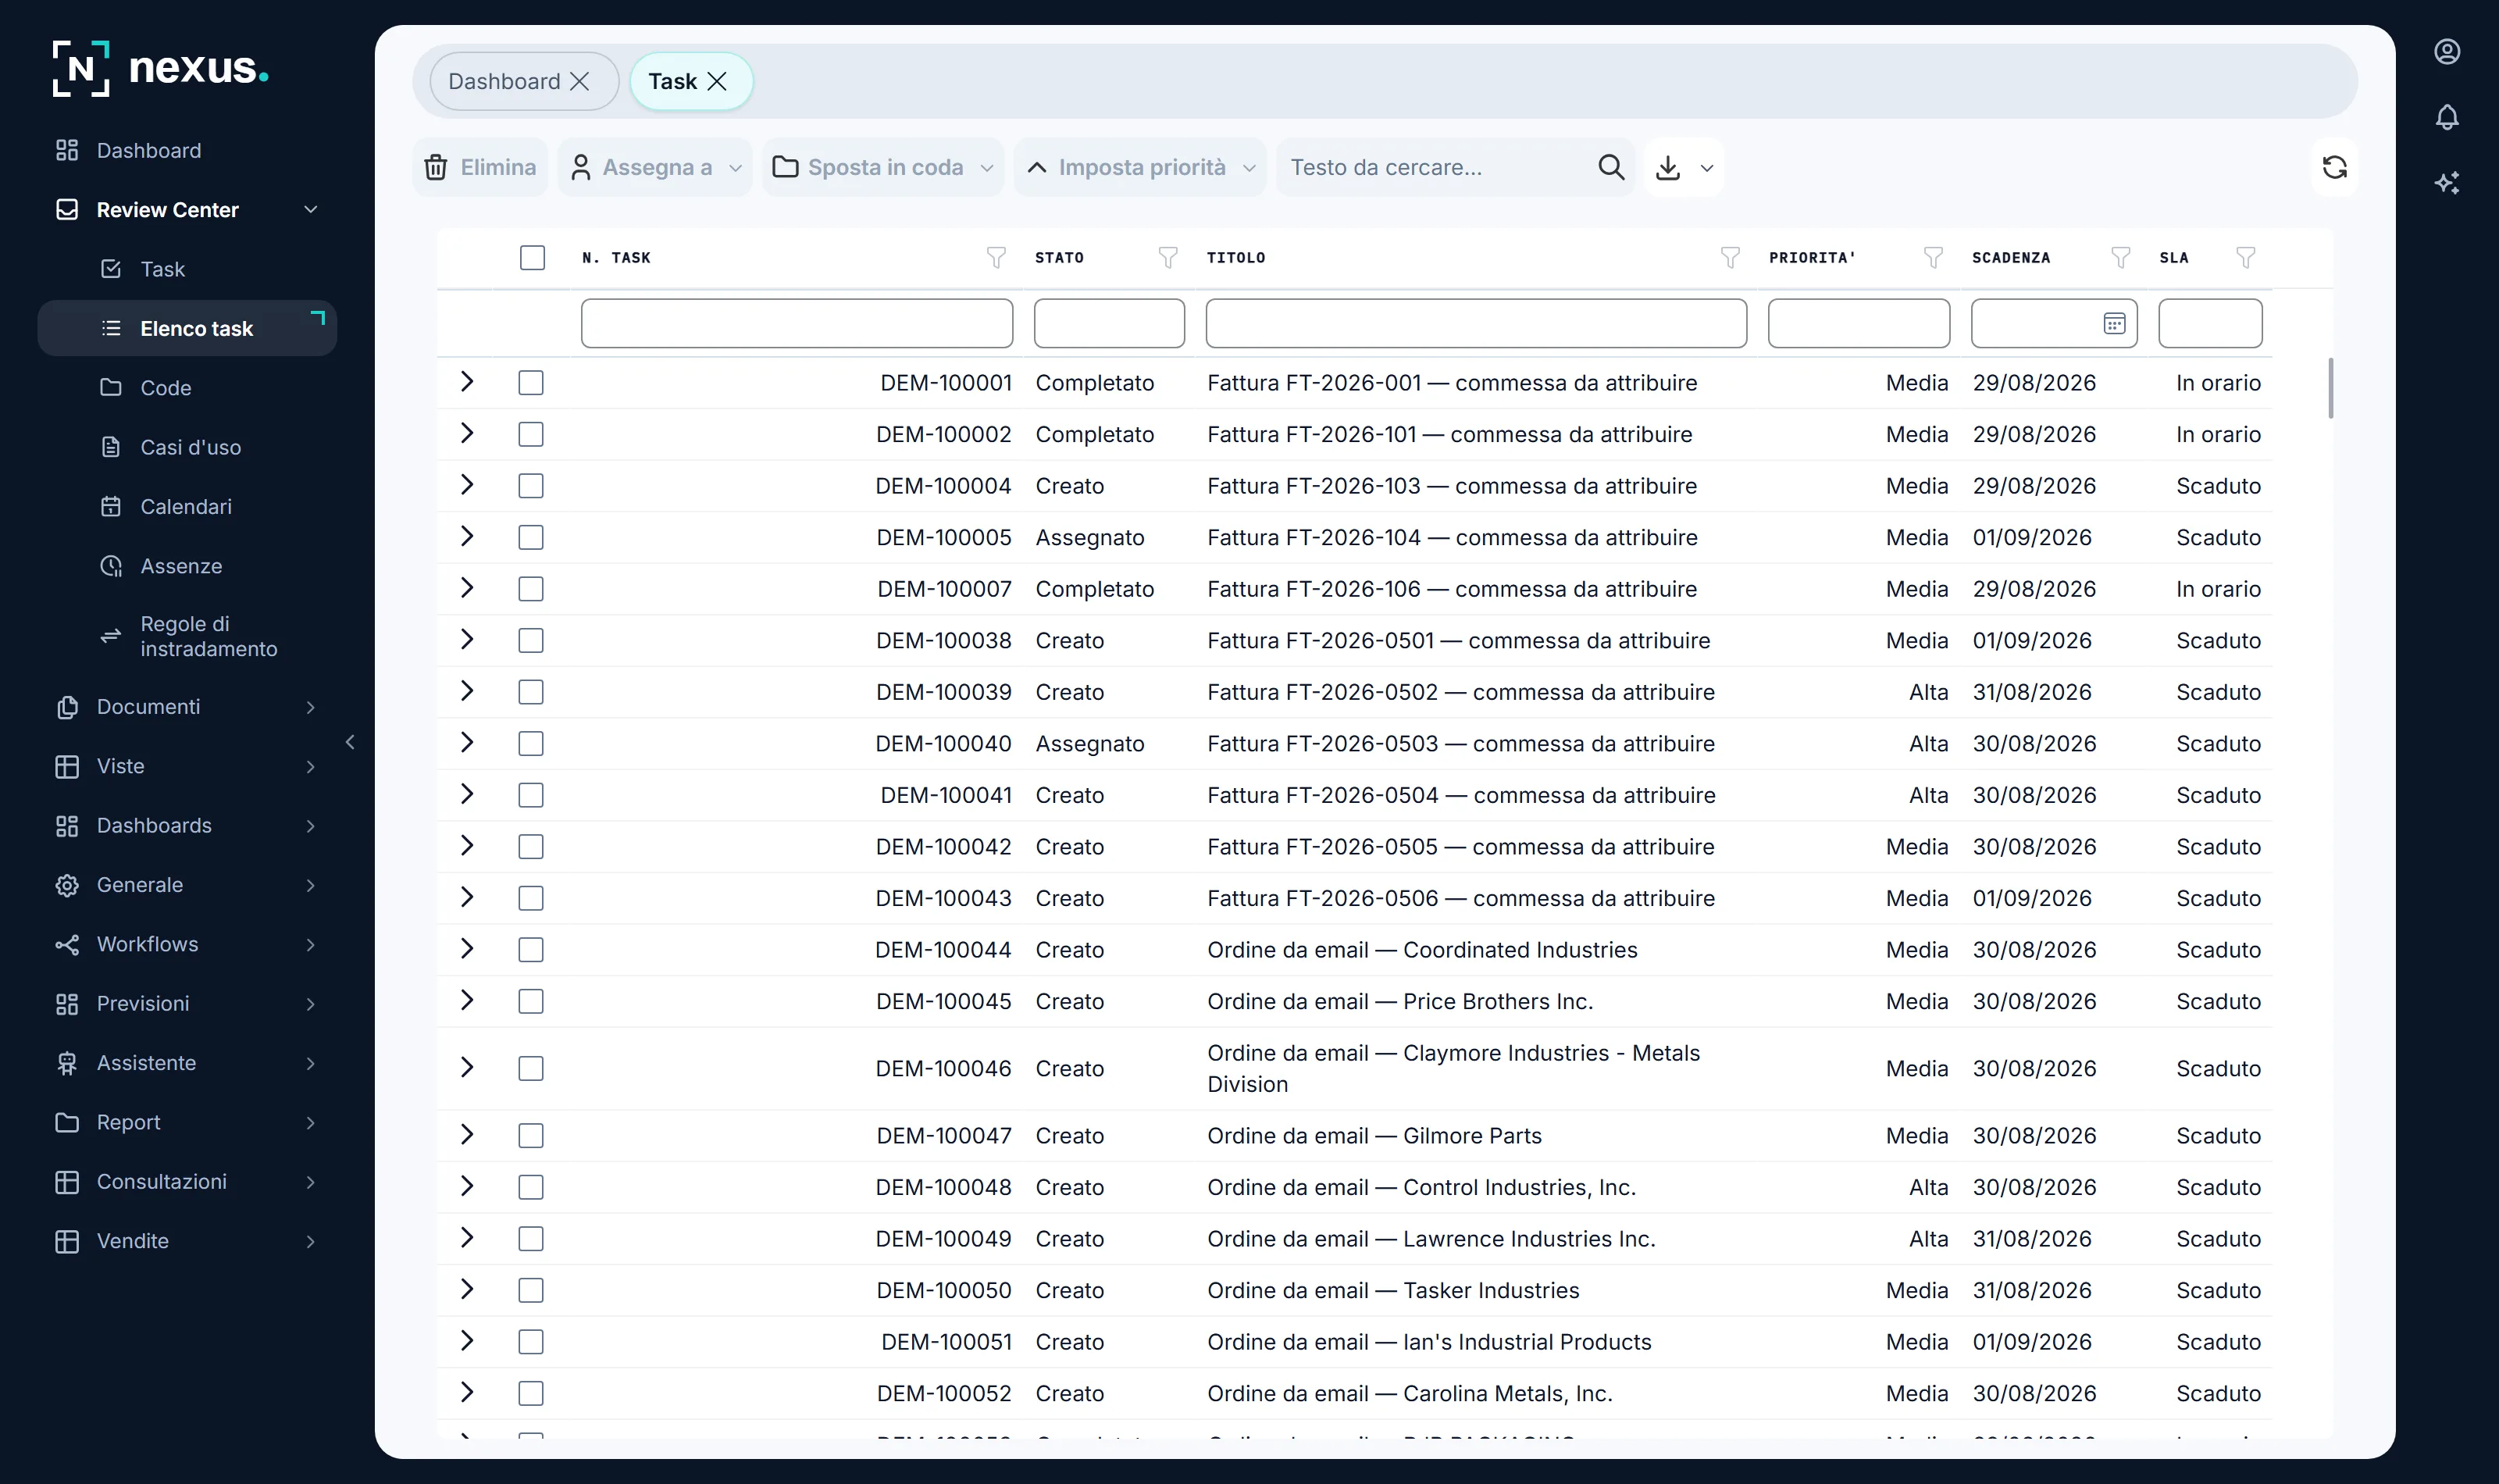Filter the SLA column
This screenshot has height=1484, width=2499.
[2245, 258]
